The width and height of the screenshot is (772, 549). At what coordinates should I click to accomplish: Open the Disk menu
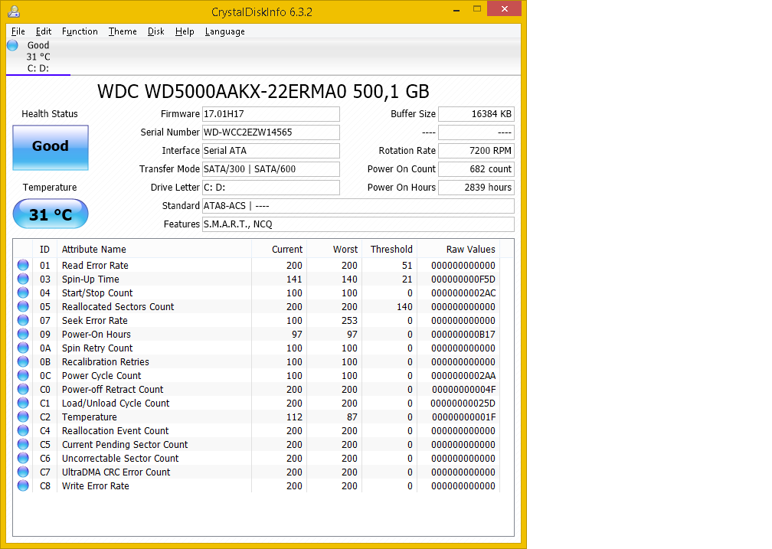155,31
